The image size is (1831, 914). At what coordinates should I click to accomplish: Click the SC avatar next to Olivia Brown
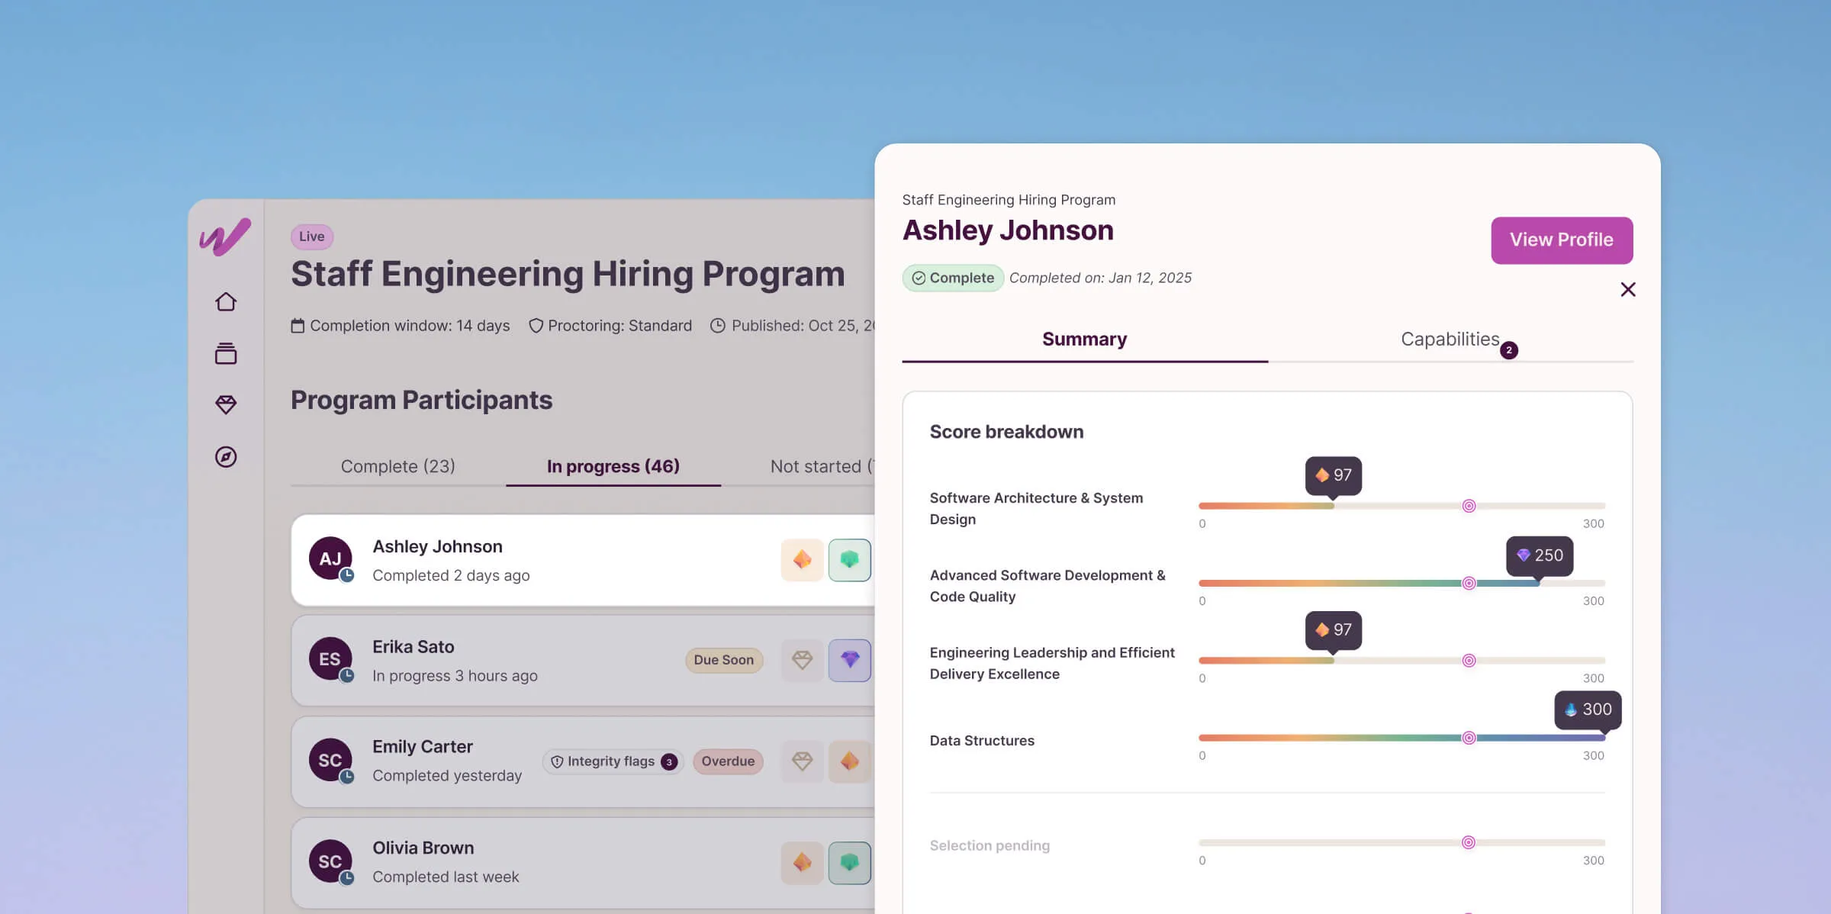click(330, 861)
